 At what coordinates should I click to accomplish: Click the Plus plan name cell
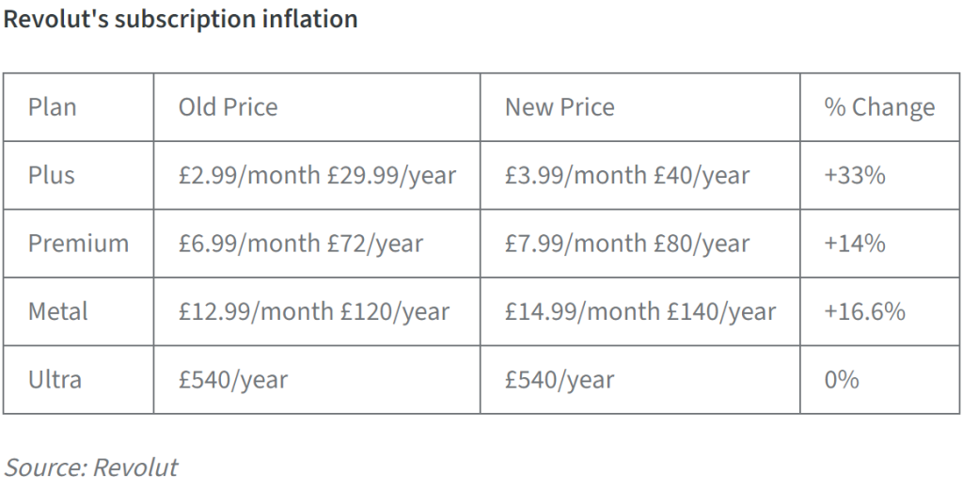tap(79, 176)
